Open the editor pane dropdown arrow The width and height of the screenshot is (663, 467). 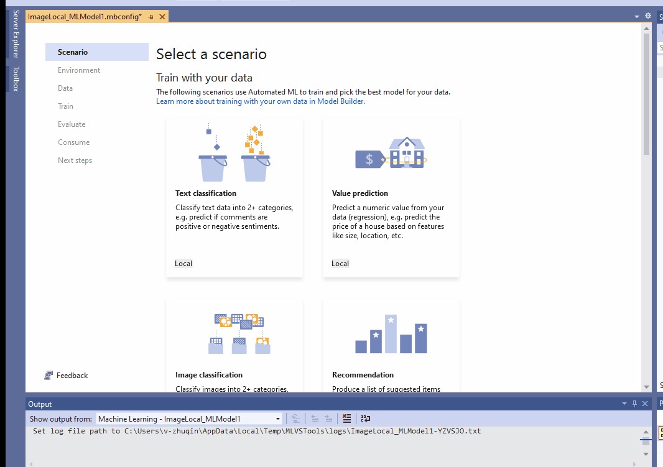pyautogui.click(x=636, y=16)
